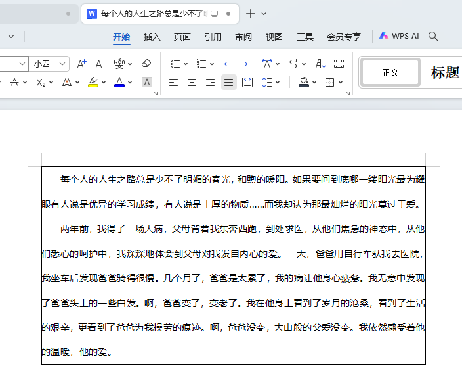
Task: Switch to 页面 tab
Action: click(x=182, y=37)
